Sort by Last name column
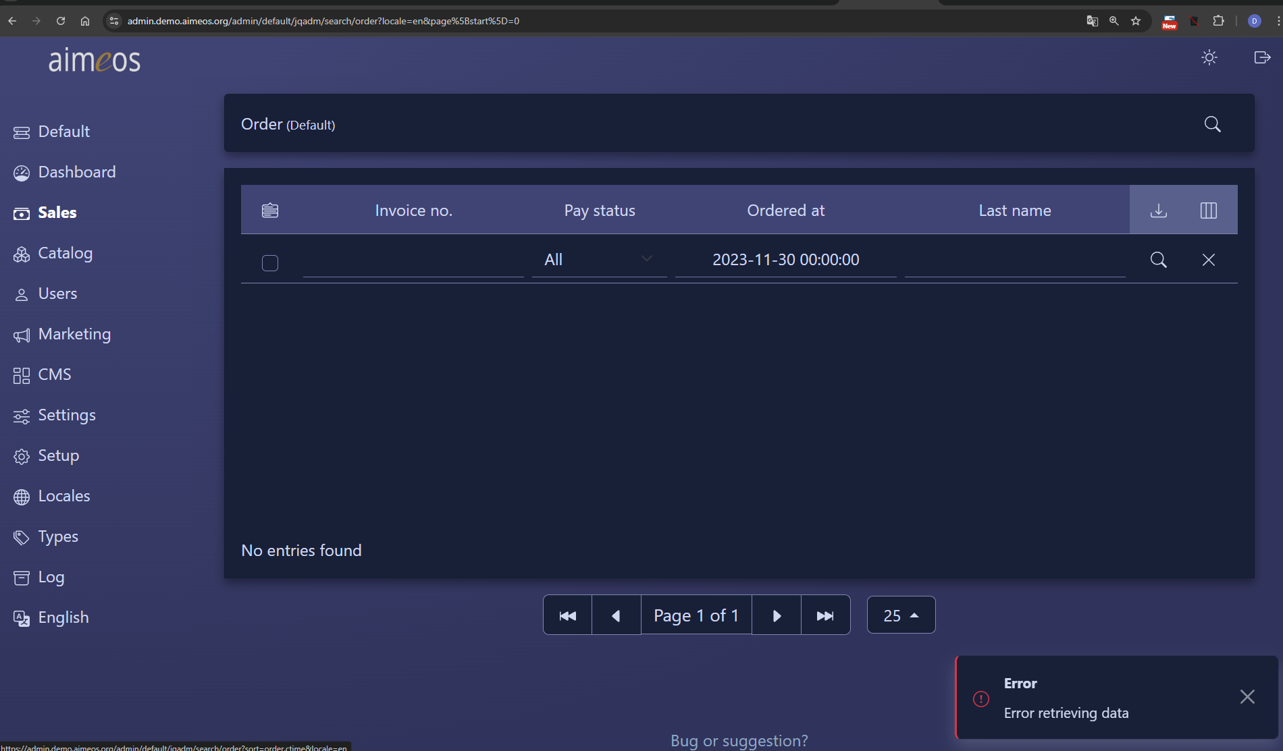This screenshot has height=751, width=1283. pos(1015,211)
